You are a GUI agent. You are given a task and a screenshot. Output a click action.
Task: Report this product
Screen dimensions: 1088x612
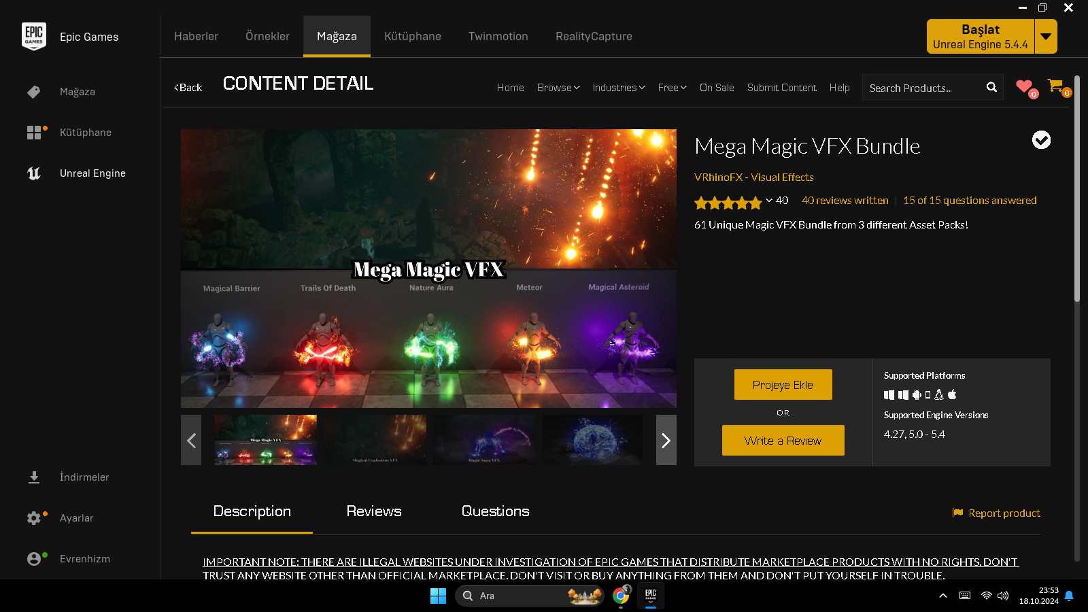click(x=996, y=513)
